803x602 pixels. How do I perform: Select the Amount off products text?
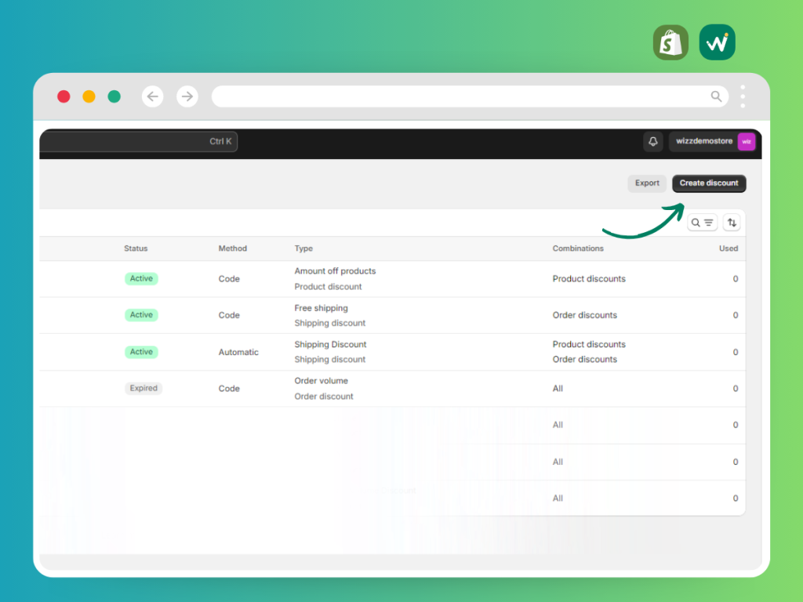pos(335,270)
